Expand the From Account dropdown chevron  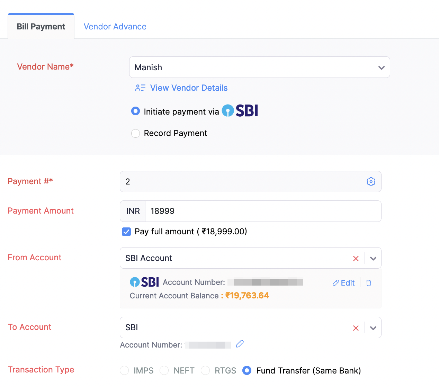coord(373,259)
